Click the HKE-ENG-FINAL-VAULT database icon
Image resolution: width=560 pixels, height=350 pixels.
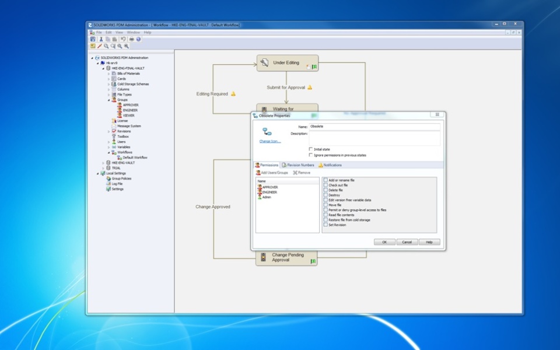pos(108,68)
